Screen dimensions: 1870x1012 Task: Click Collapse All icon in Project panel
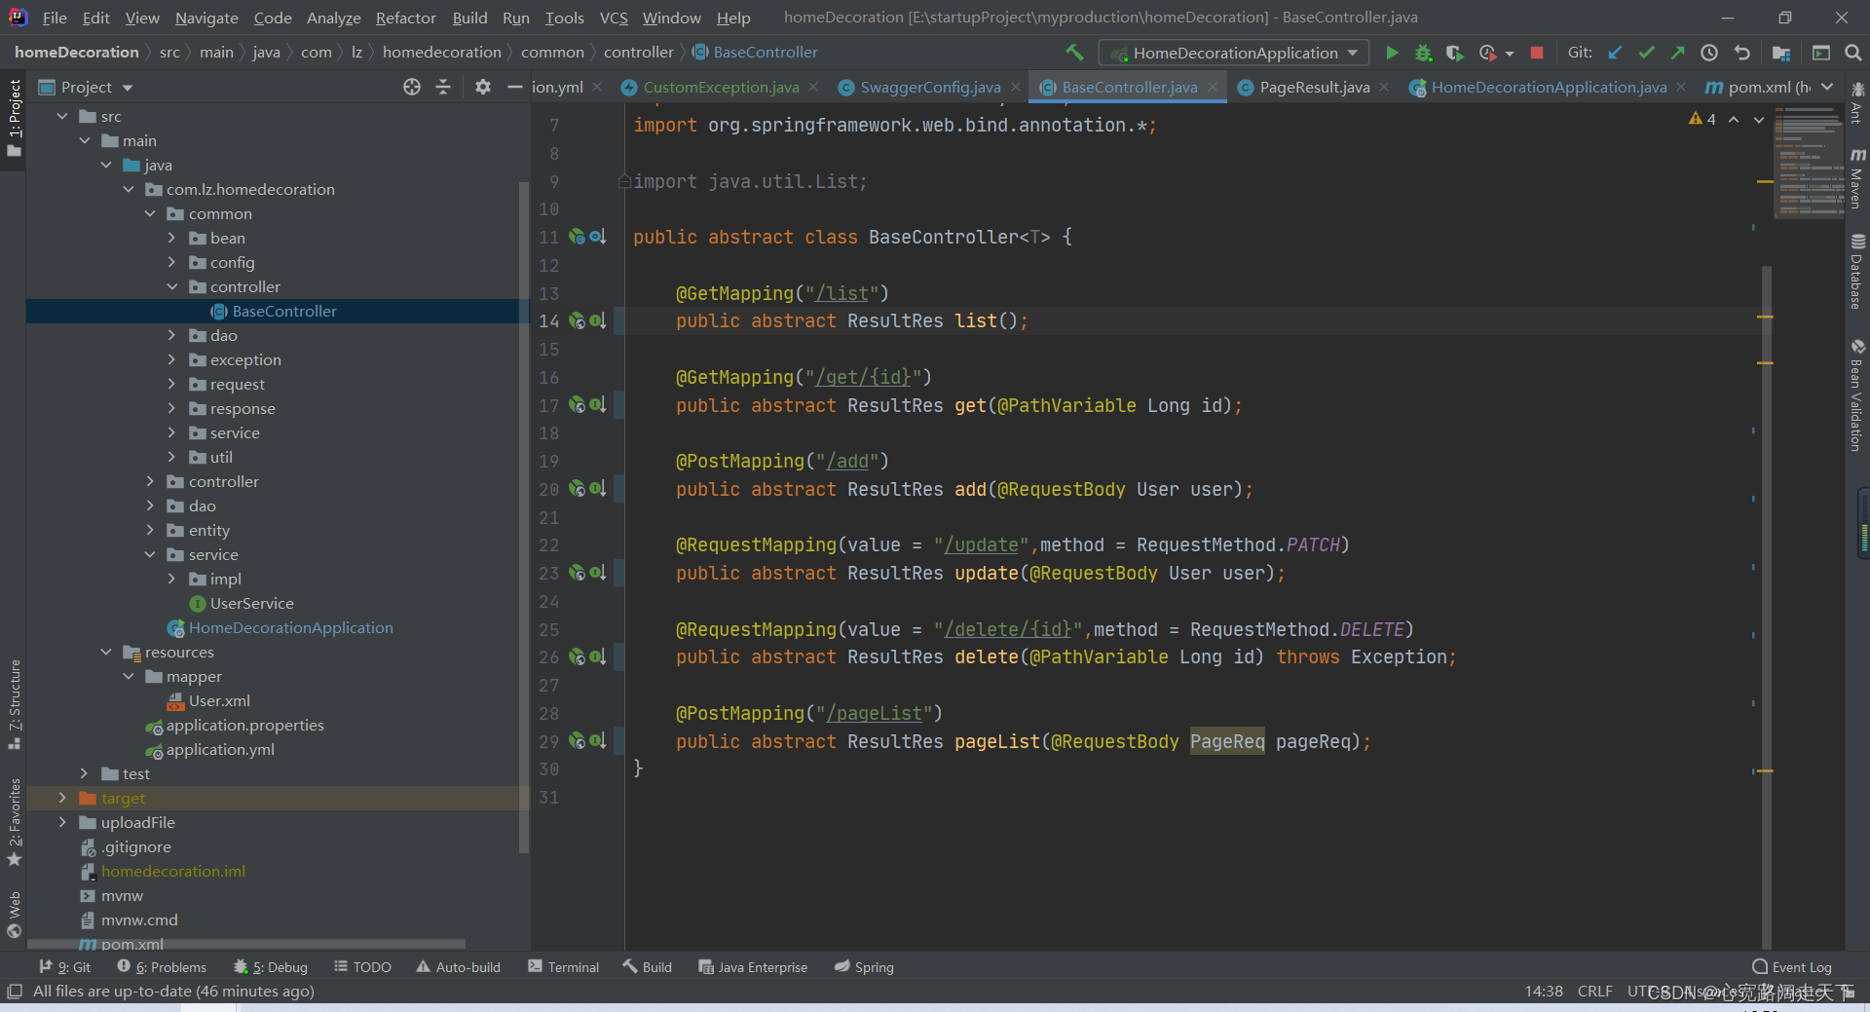click(x=443, y=87)
